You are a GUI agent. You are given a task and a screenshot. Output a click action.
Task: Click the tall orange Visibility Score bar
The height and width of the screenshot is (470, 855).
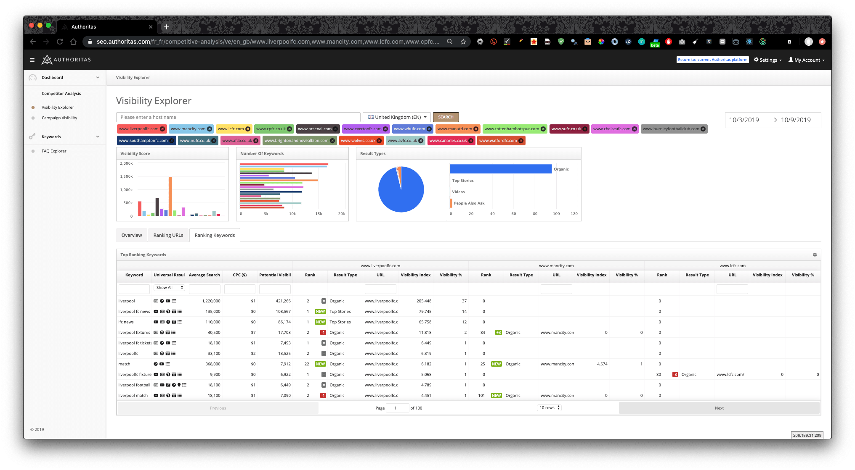pos(170,196)
